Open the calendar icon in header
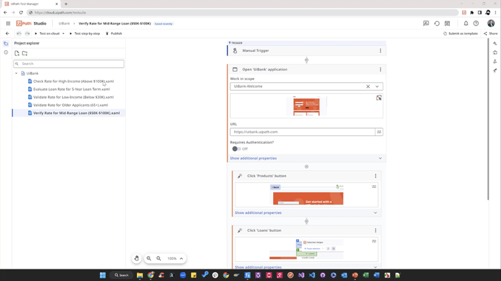The width and height of the screenshot is (501, 281). point(448,23)
